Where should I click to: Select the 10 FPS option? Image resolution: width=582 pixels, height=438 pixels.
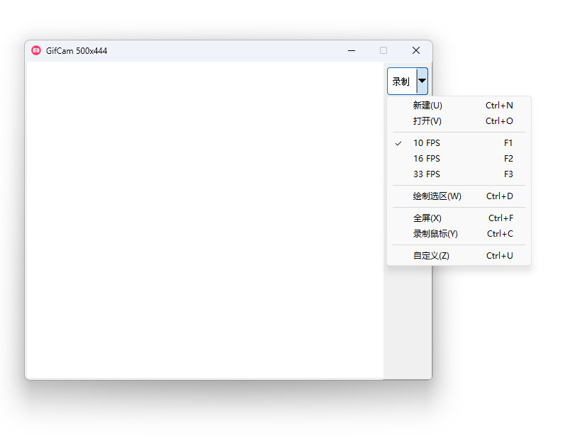[459, 143]
